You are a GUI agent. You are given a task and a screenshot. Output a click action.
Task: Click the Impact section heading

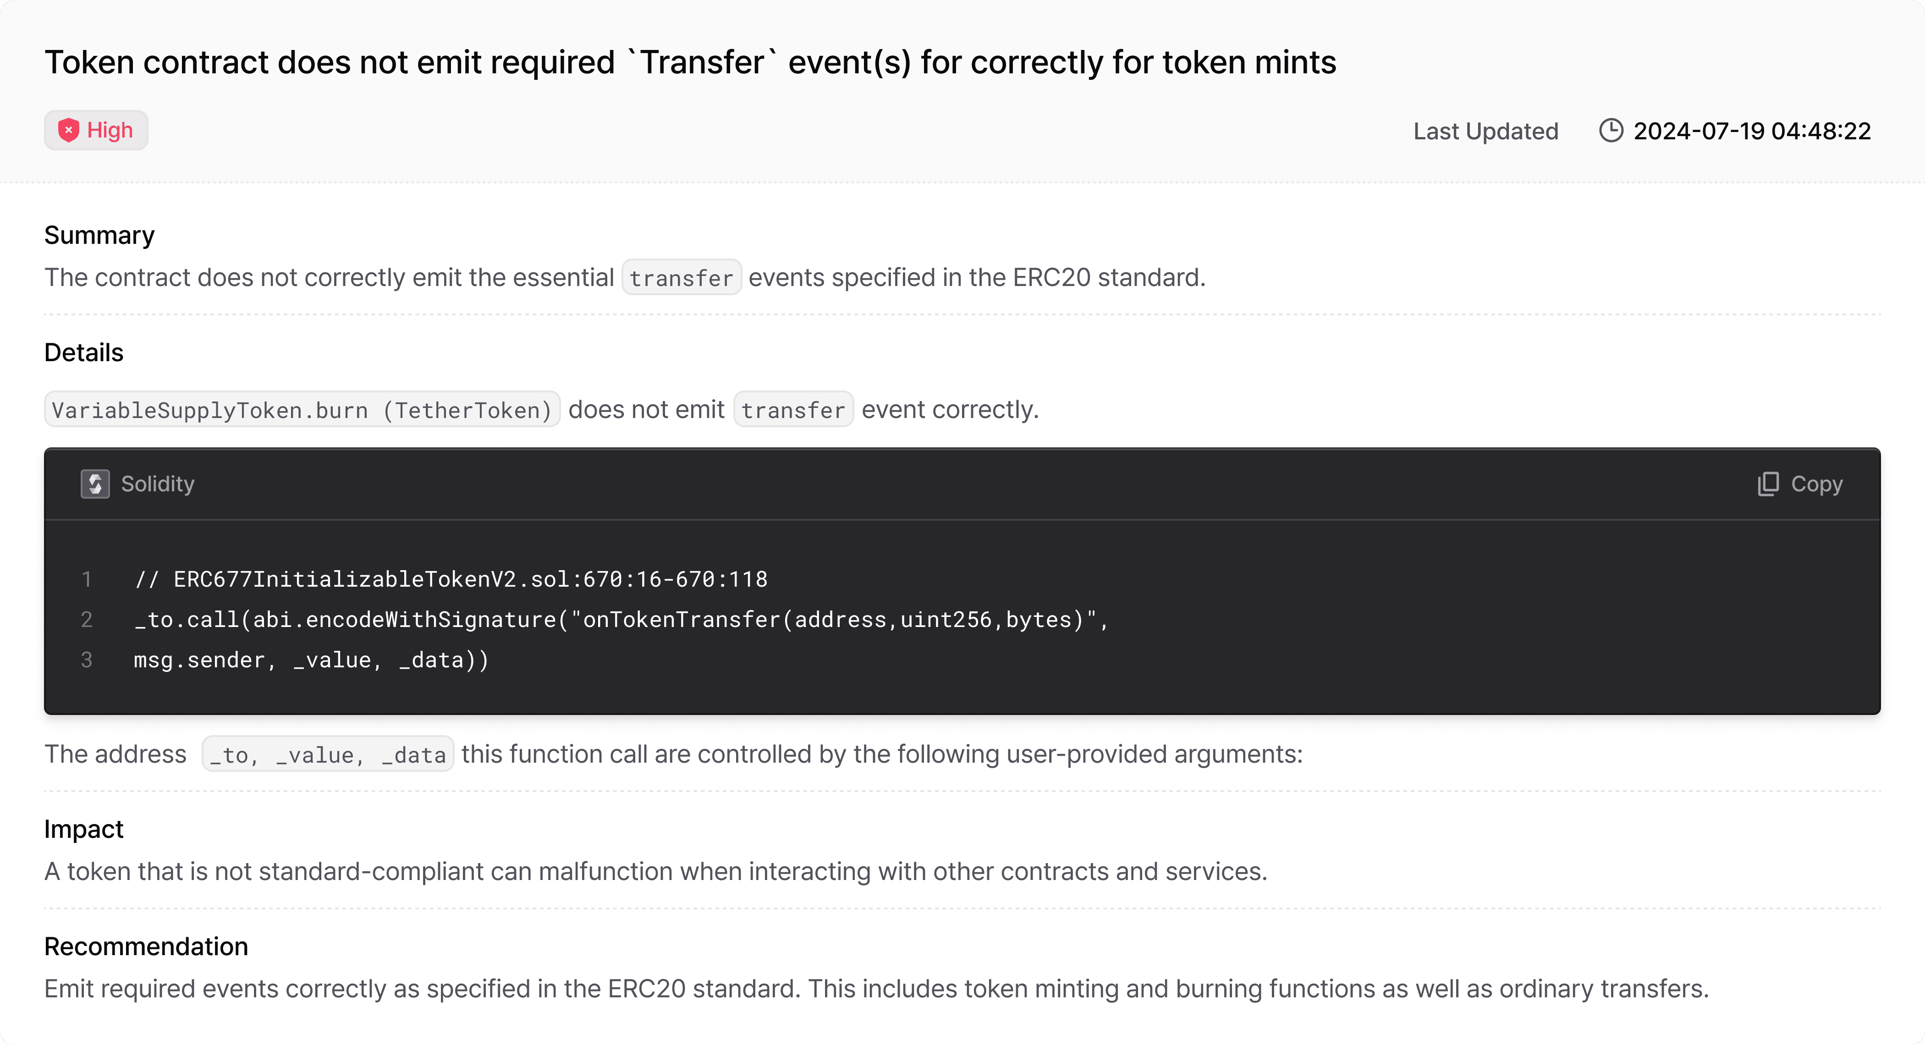[x=84, y=829]
